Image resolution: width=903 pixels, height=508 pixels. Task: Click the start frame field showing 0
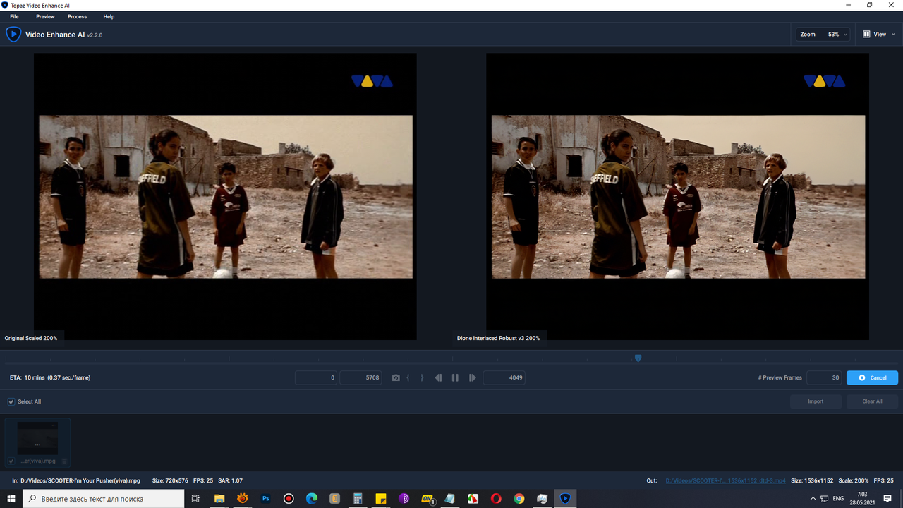click(x=316, y=377)
